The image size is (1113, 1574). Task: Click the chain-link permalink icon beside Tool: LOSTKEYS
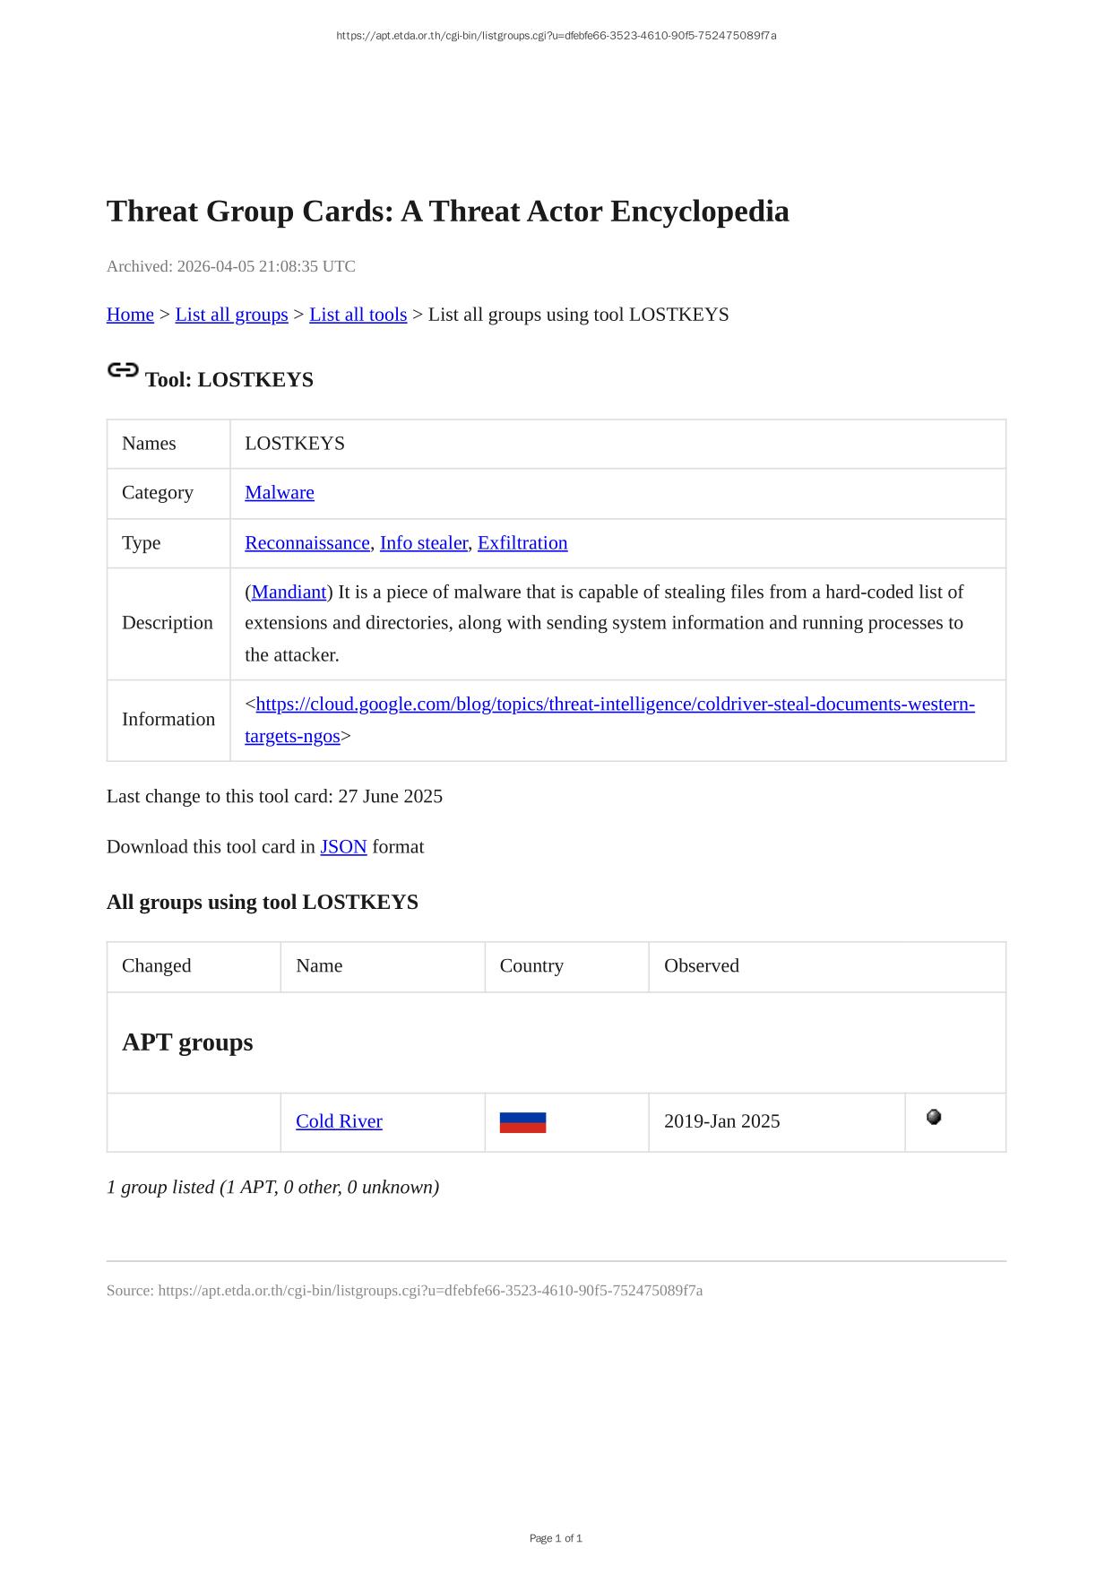point(123,370)
